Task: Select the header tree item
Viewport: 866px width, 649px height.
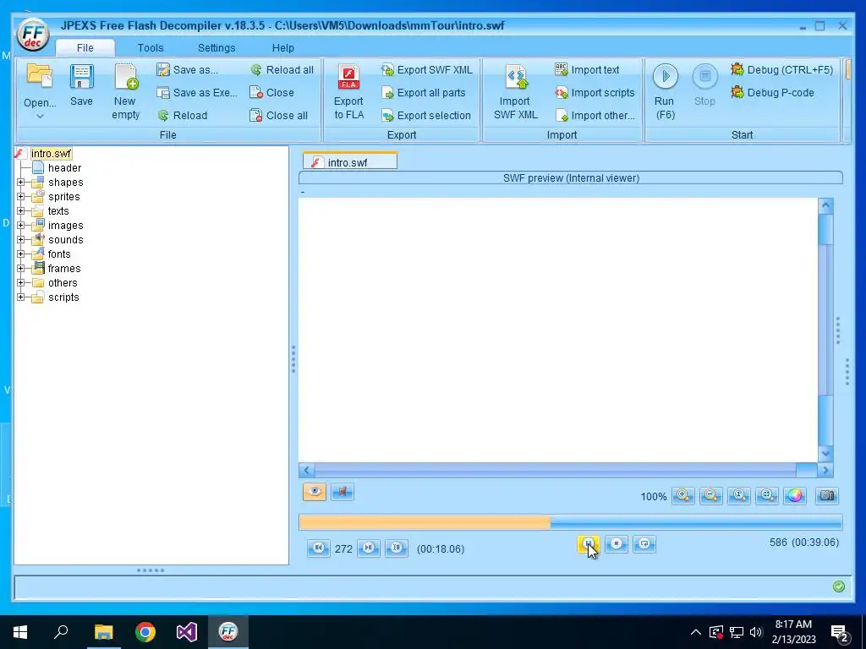Action: point(64,168)
